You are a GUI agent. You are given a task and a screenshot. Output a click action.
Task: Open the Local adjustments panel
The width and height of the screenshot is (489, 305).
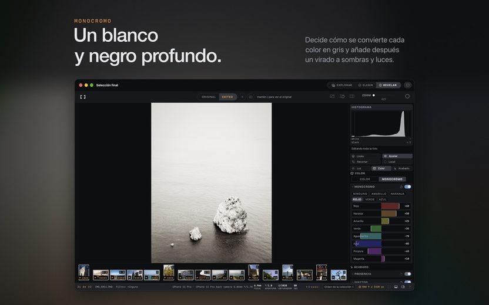click(397, 162)
